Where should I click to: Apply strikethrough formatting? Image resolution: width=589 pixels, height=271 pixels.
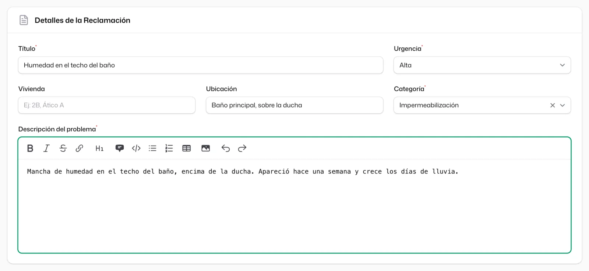(x=63, y=148)
